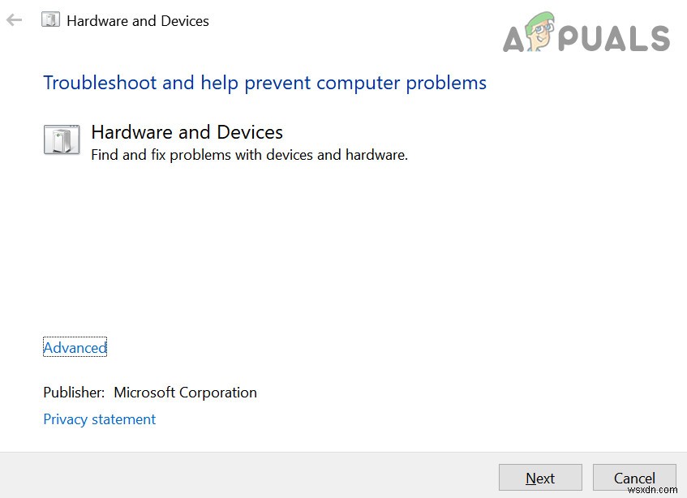Open the Advanced options link
687x498 pixels.
pyautogui.click(x=75, y=348)
